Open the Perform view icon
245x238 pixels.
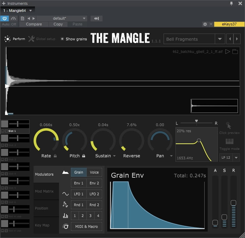(x=7, y=39)
